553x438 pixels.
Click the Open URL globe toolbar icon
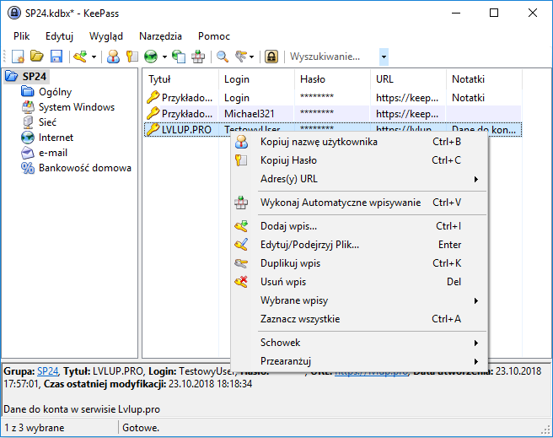[150, 57]
